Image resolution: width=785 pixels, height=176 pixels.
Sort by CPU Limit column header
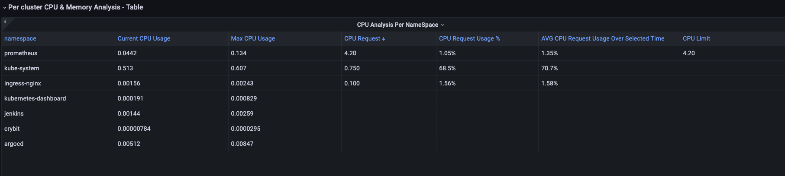[696, 38]
